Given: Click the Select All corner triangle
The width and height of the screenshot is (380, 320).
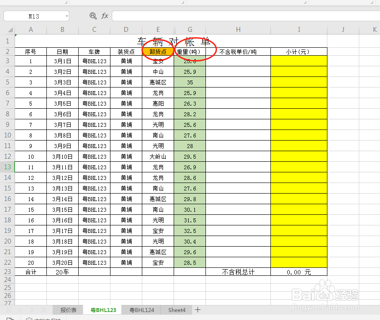Looking at the screenshot, I should tap(10, 30).
